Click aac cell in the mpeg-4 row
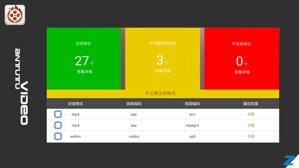299x168 pixels. tap(134, 125)
